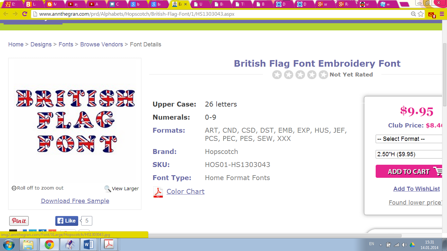Image resolution: width=447 pixels, height=251 pixels.
Task: Click the 'Roll off to zoom out' text
Action: (x=40, y=188)
